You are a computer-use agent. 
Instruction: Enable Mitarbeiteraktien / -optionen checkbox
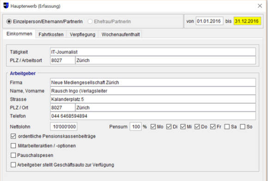tap(13, 146)
